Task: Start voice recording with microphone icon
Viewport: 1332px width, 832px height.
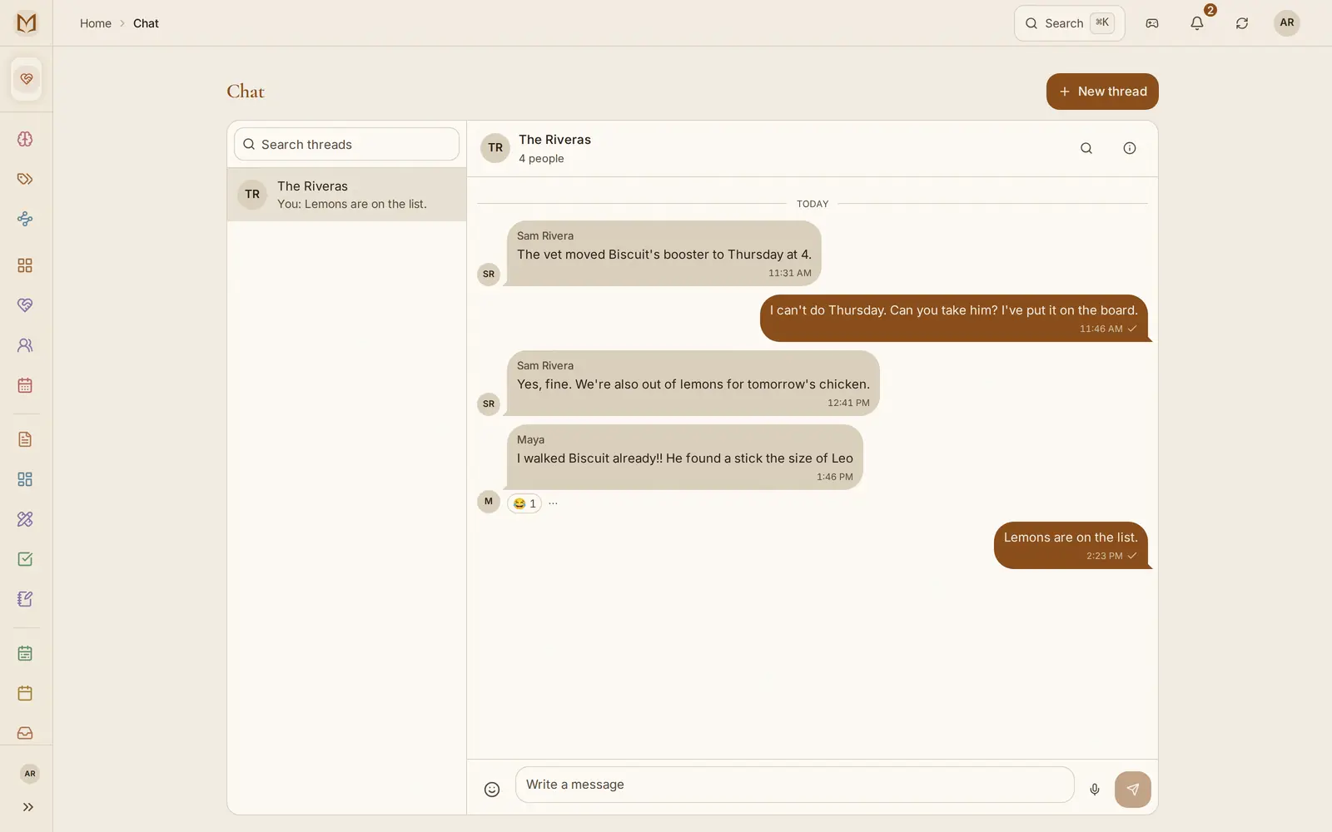Action: click(x=1095, y=790)
